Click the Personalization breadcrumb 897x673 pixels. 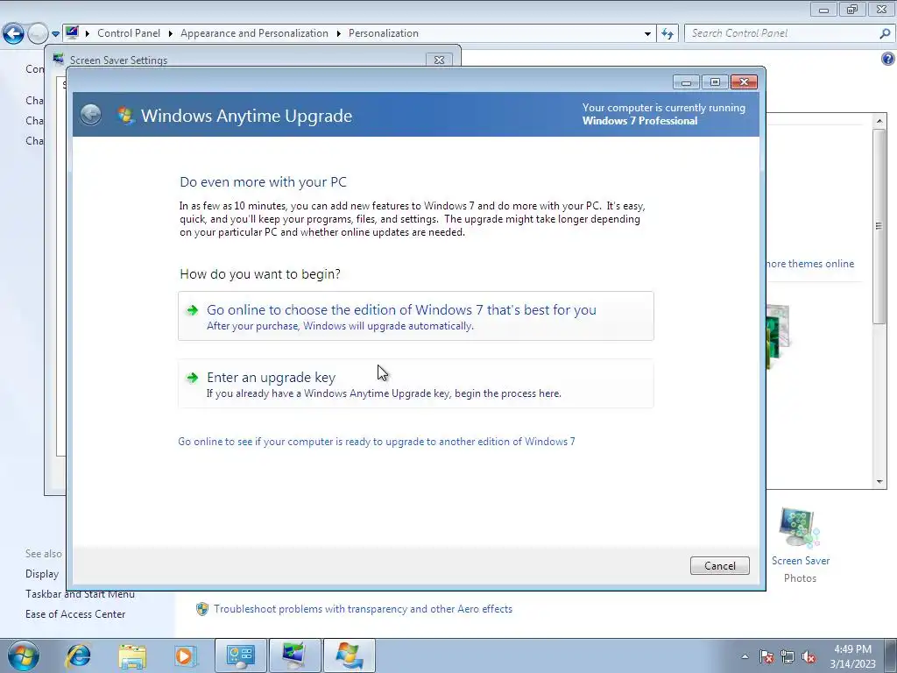click(x=384, y=33)
